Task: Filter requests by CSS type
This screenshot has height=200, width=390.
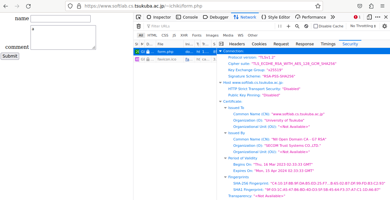Action: click(165, 35)
